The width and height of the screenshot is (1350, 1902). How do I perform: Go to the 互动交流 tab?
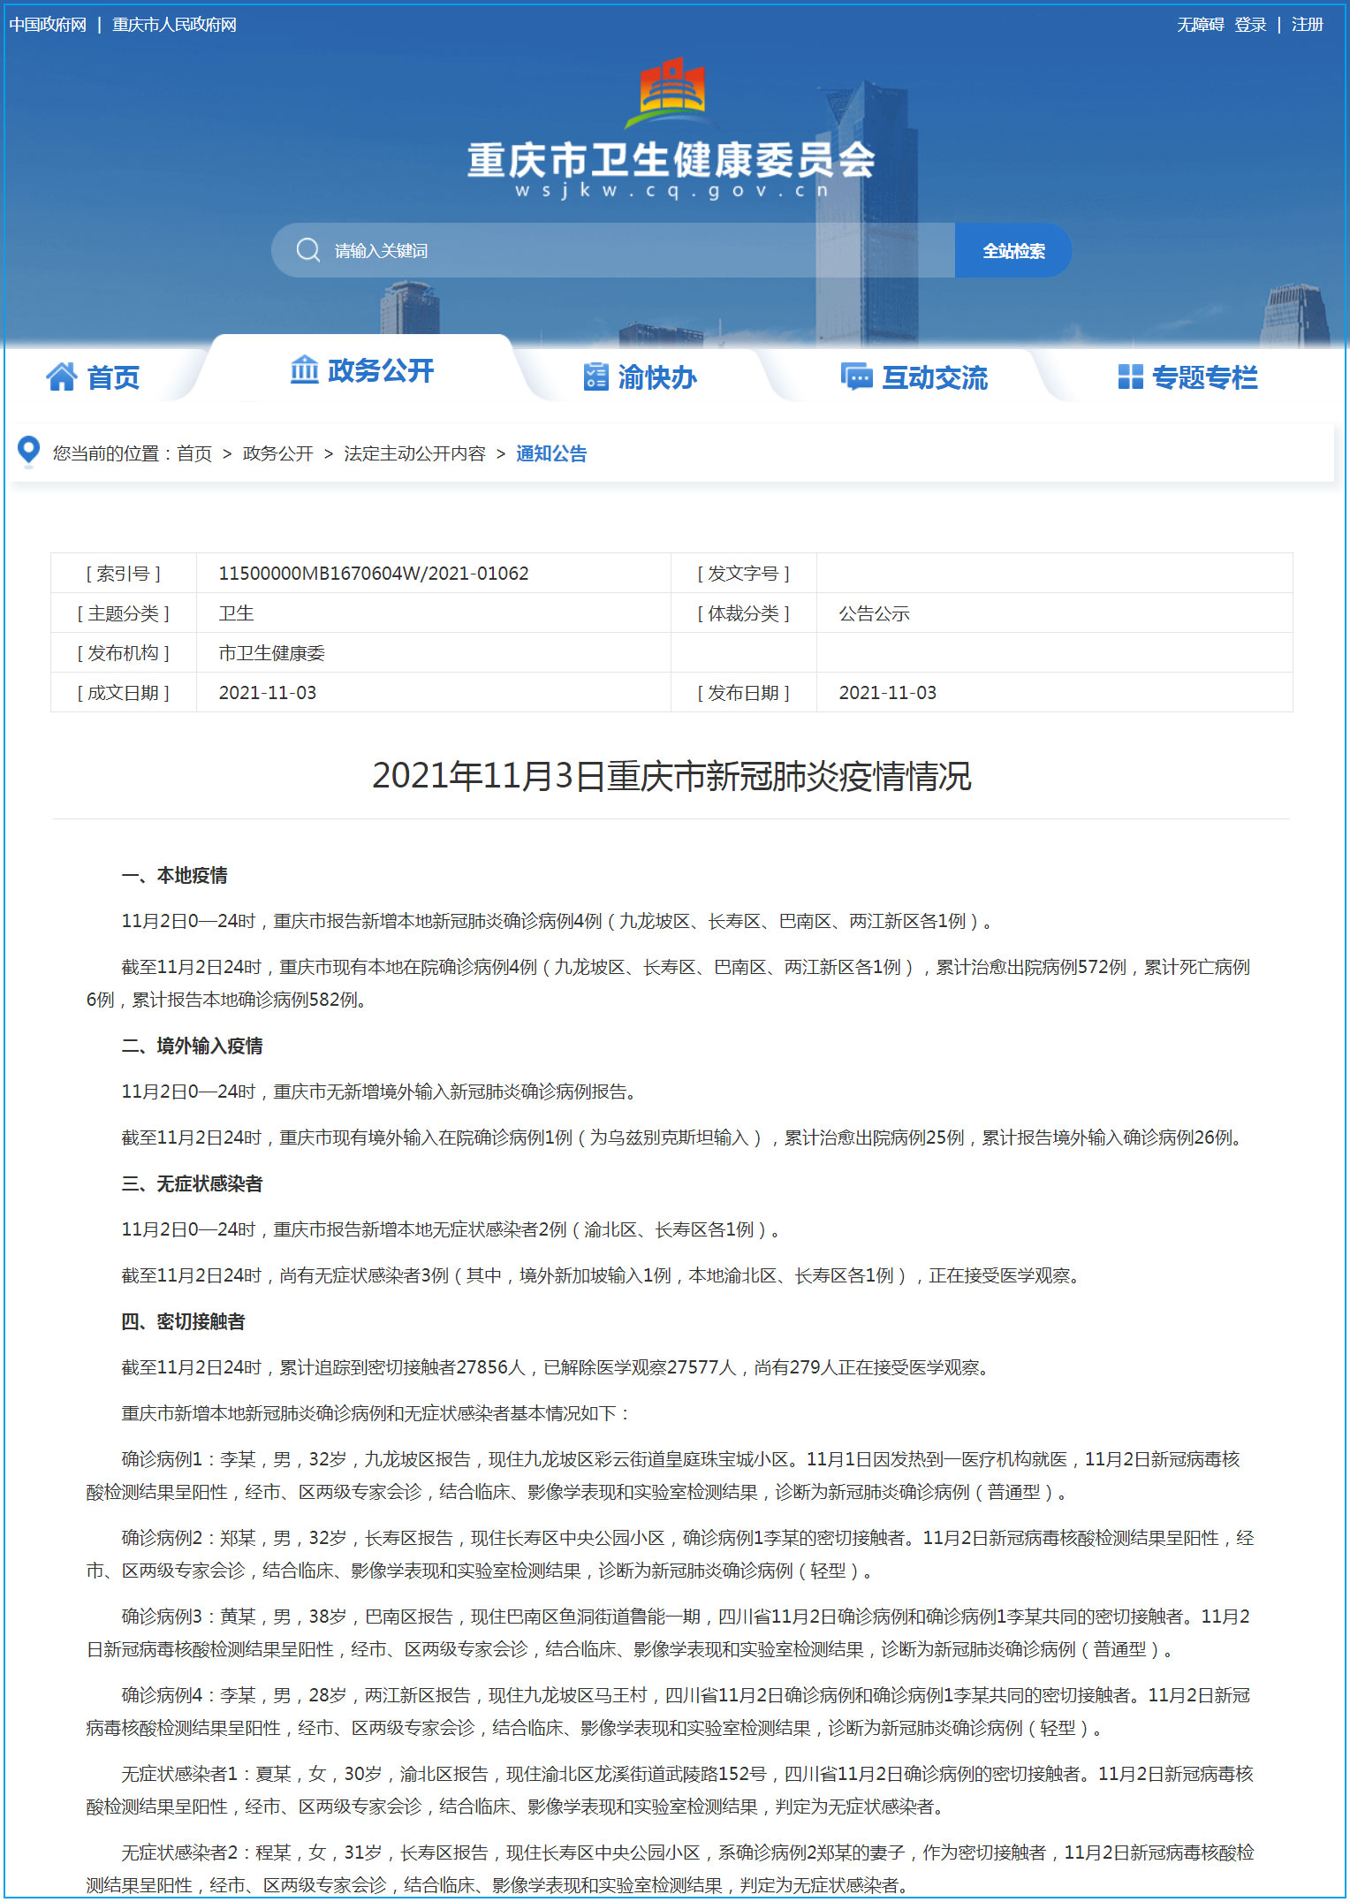pos(935,377)
